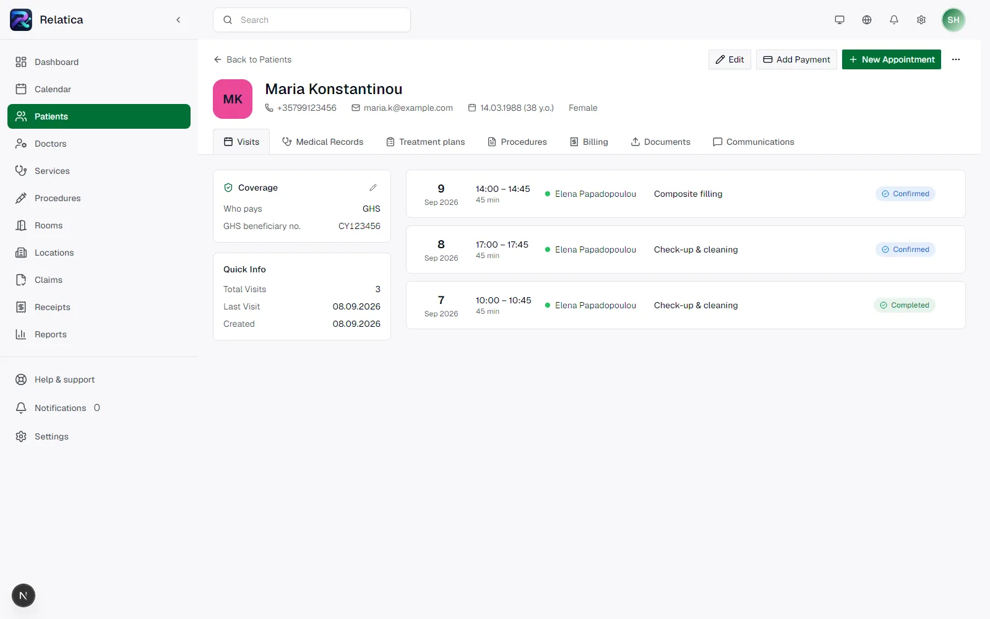
Task: Open Help & support
Action: [x=99, y=379]
